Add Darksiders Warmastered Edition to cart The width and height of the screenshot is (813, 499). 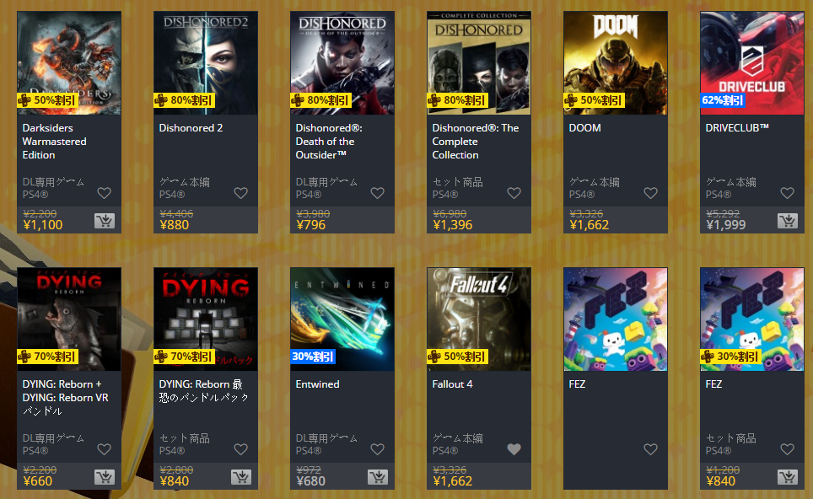pos(105,221)
